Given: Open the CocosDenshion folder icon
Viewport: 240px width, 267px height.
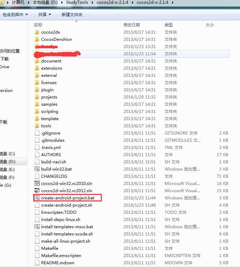Looking at the screenshot, I should [37, 39].
